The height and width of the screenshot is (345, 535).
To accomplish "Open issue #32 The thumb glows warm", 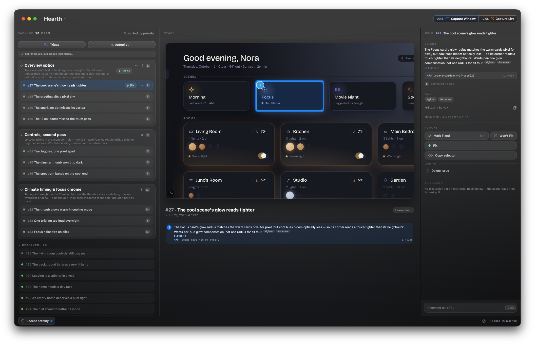I will tap(87, 209).
